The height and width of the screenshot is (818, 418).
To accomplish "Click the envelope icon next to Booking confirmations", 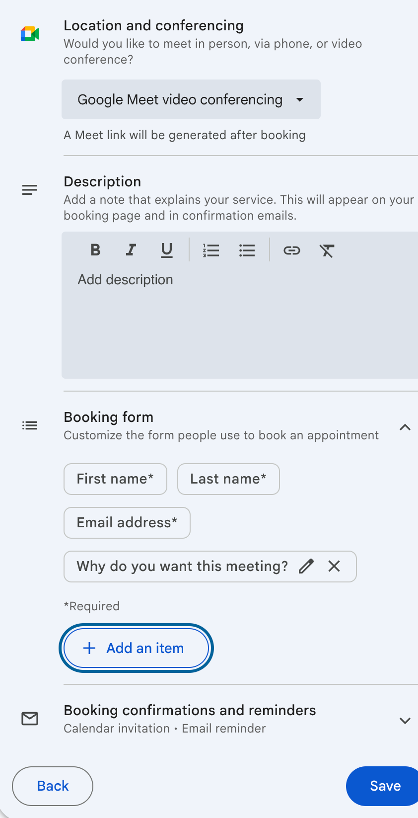I will coord(30,718).
